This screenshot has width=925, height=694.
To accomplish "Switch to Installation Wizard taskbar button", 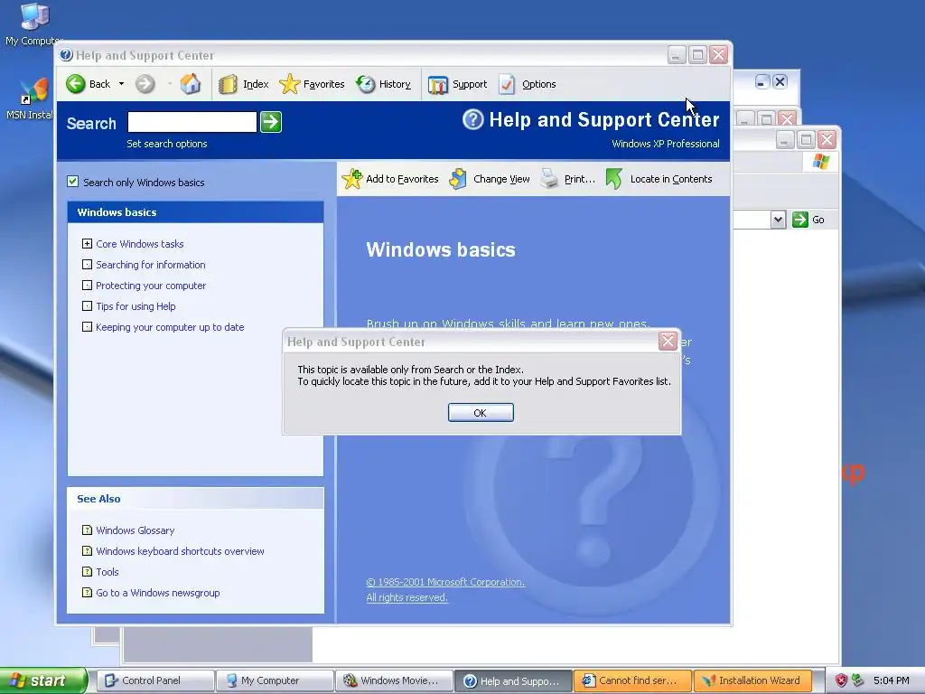I will (x=752, y=680).
